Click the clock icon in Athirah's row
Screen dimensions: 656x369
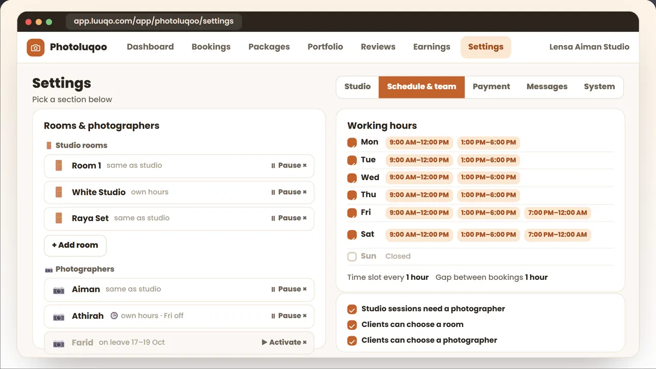(114, 316)
